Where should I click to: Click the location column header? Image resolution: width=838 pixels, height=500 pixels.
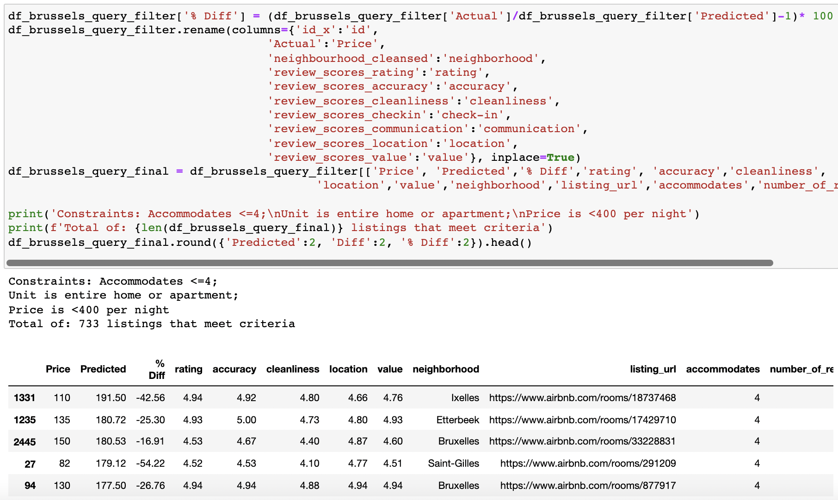[x=348, y=369]
